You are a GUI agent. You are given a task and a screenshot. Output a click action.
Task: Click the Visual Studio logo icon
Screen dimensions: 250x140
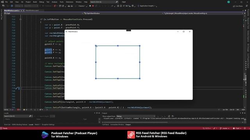(2, 2)
